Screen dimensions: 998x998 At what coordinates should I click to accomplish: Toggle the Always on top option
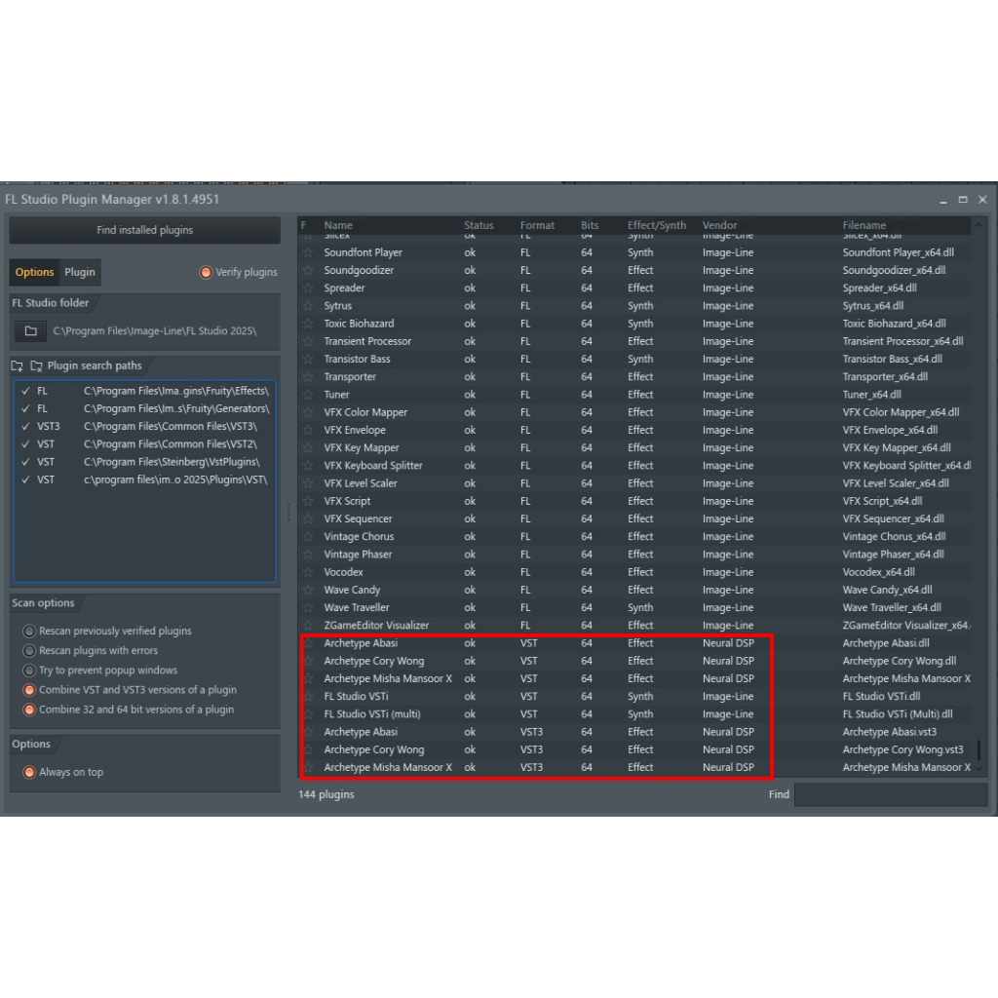coord(29,773)
